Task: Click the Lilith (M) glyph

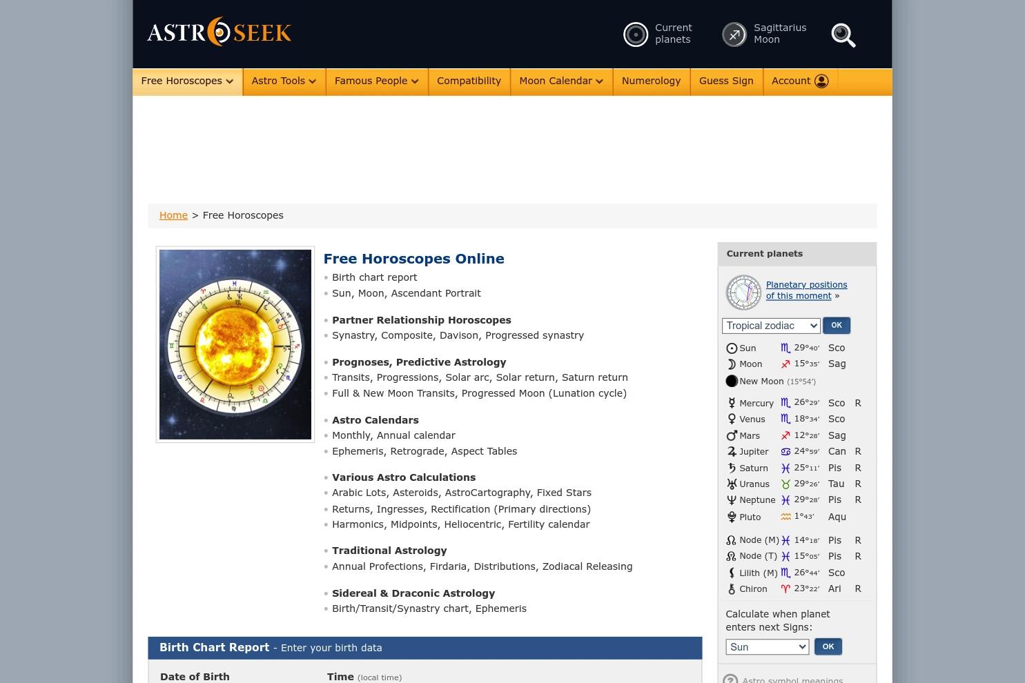Action: [x=732, y=573]
